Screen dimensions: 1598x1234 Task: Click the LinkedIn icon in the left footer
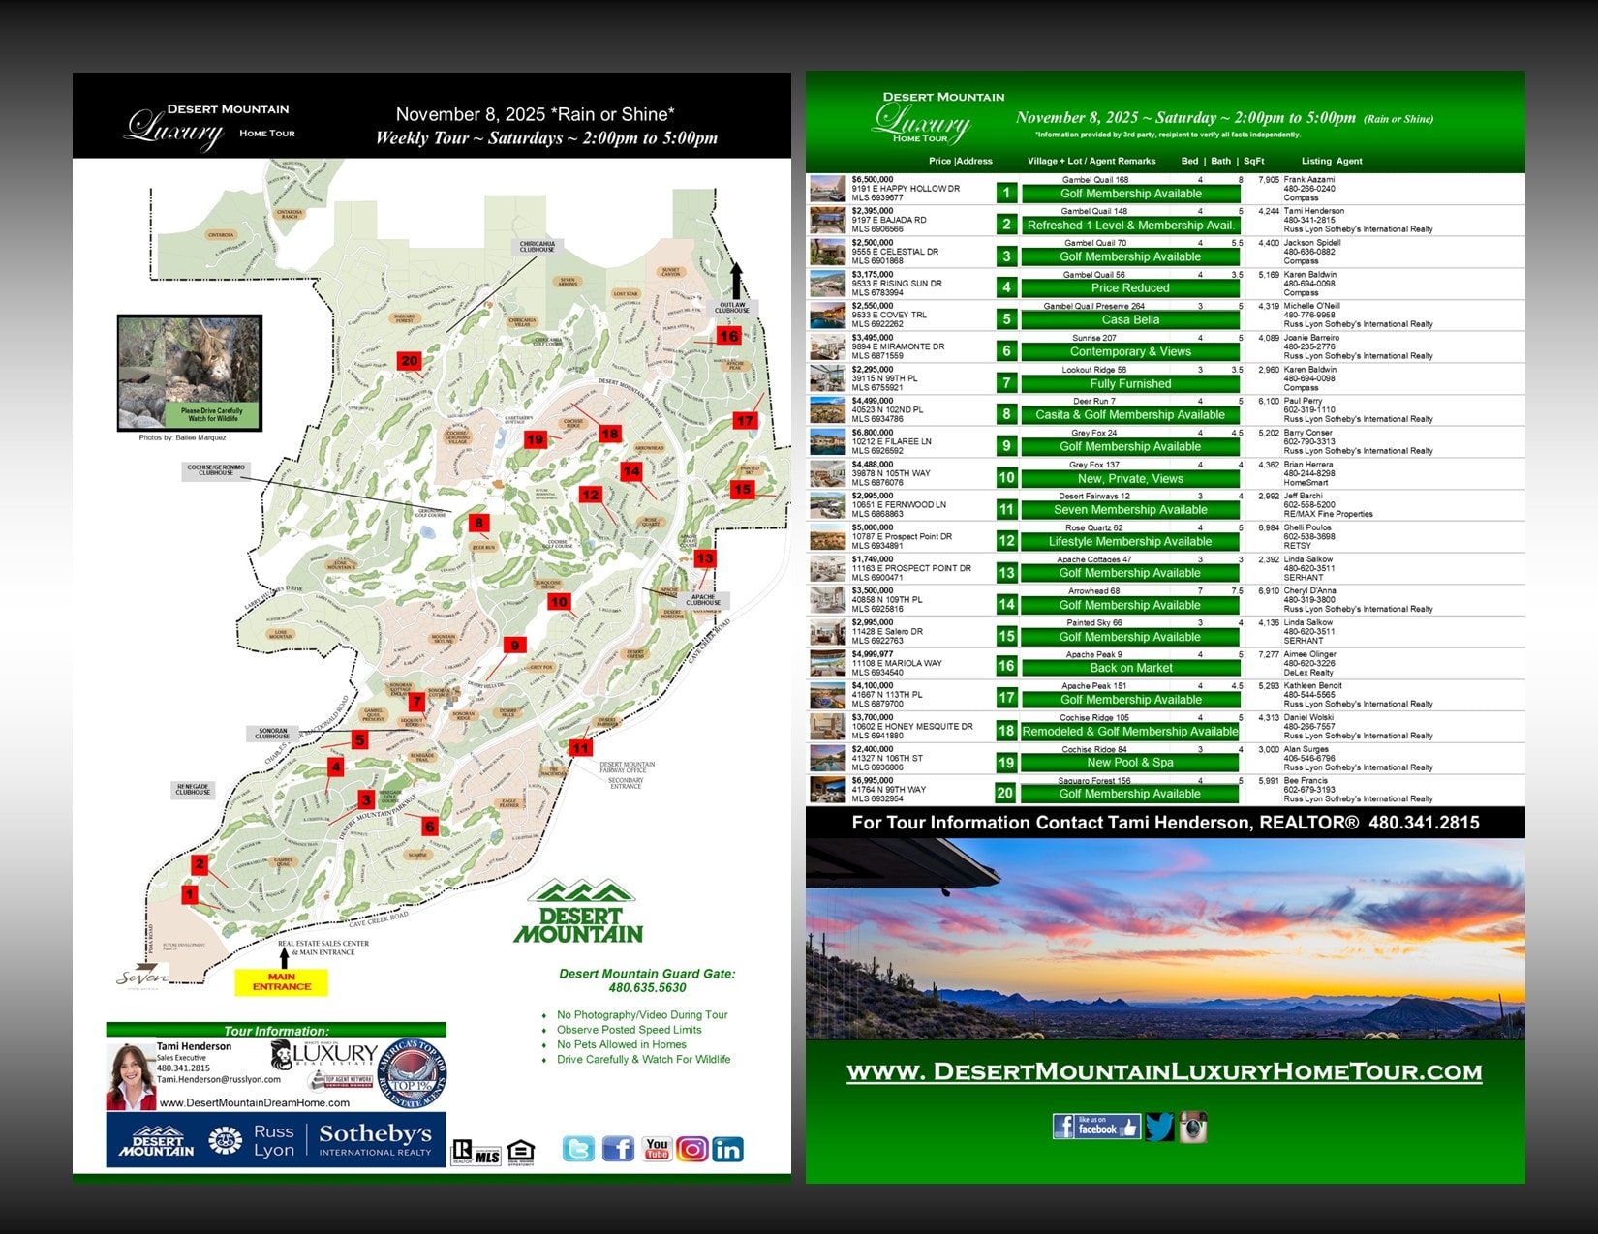click(x=727, y=1149)
